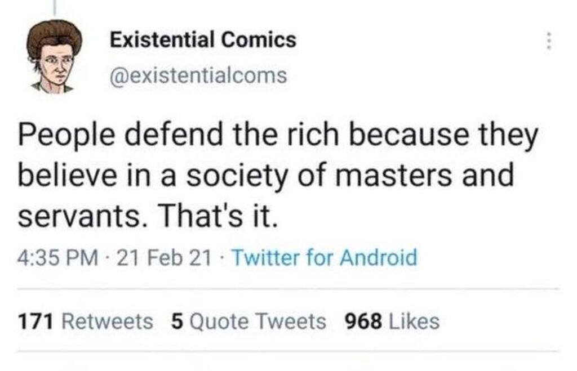Click the number 171 in the stats
The image size is (577, 371).
[x=36, y=321]
